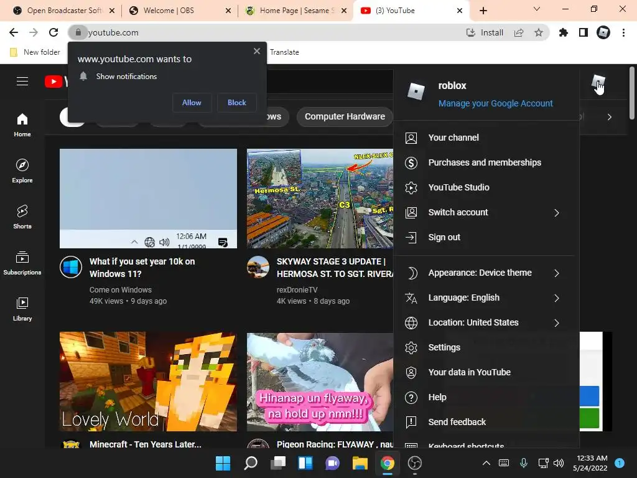
Task: Open the Skyway Stage 3 video thumbnail
Action: pos(320,199)
